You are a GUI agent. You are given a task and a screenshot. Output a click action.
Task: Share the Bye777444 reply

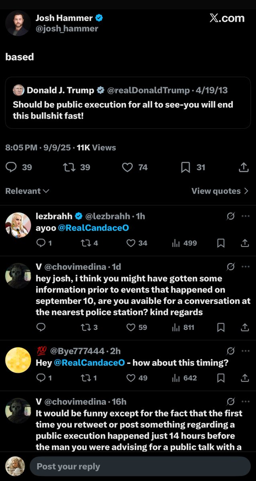pyautogui.click(x=244, y=378)
